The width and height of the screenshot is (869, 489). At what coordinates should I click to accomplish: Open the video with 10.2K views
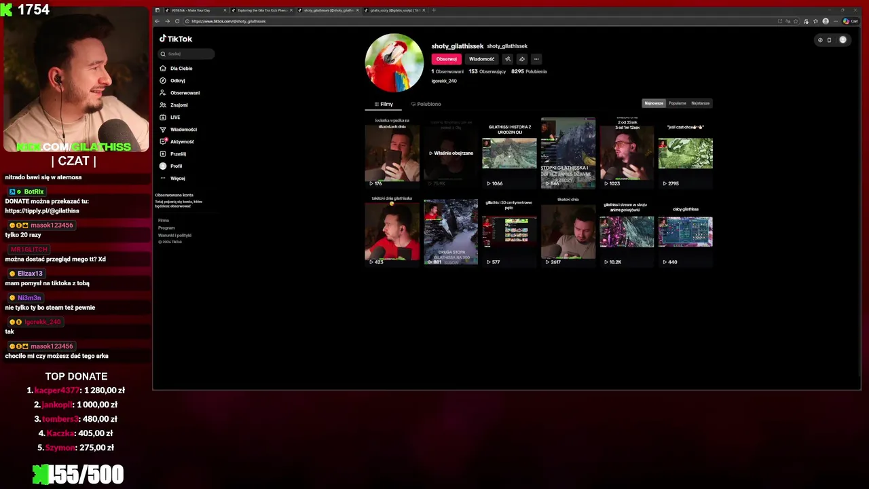click(627, 231)
